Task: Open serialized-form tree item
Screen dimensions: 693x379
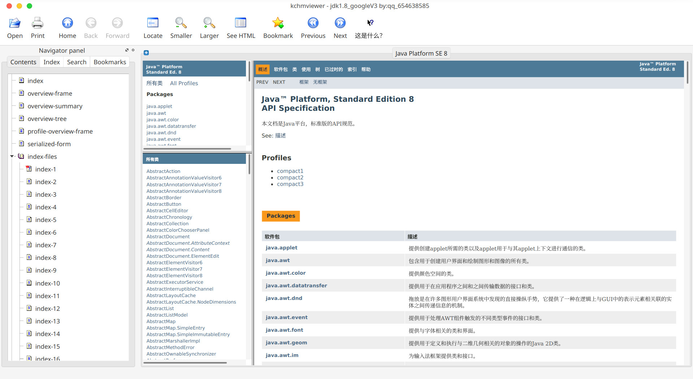Action: point(49,144)
